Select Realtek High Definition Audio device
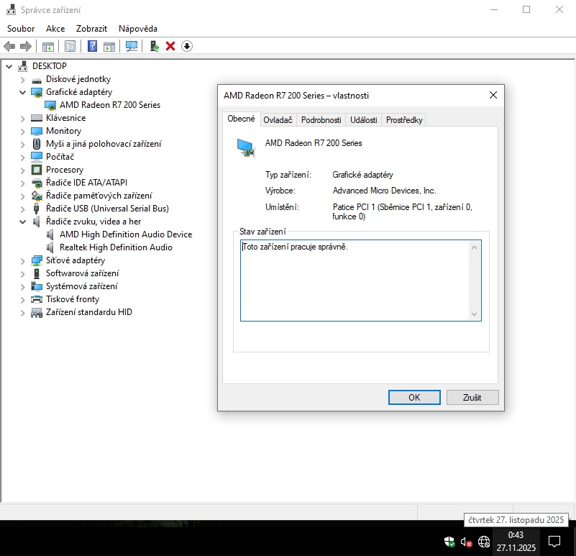The image size is (576, 556). click(x=116, y=247)
